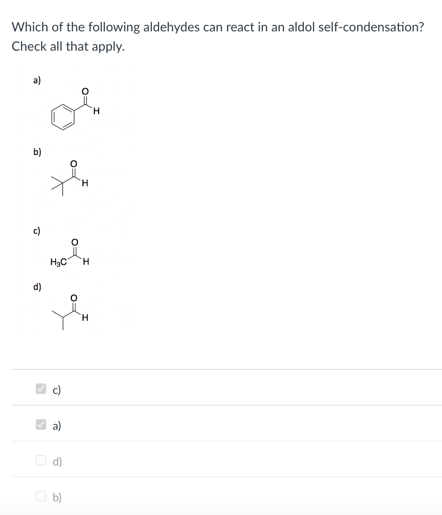Click the label c) above the third structure
This screenshot has width=442, height=515.
coord(37,231)
